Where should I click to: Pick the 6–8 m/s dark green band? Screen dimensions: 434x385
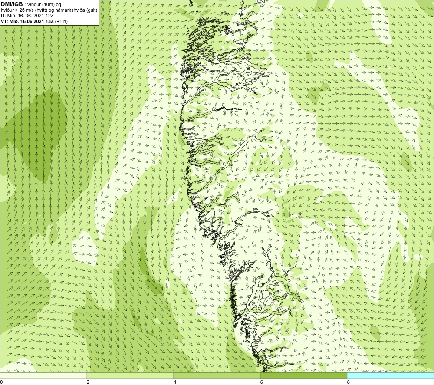click(x=304, y=375)
